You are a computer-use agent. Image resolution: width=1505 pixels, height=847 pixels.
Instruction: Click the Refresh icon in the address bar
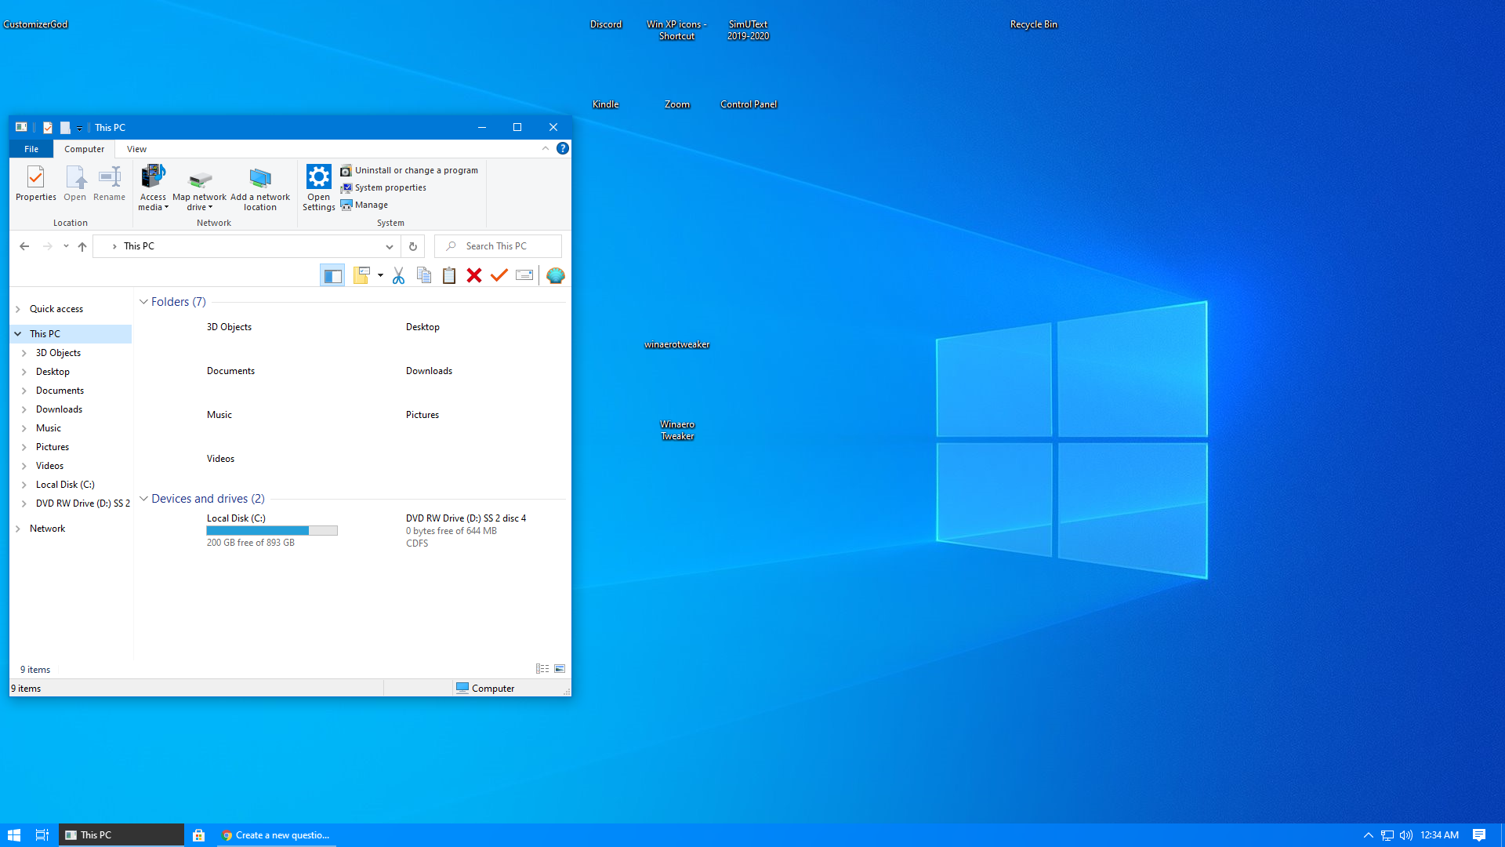click(412, 245)
